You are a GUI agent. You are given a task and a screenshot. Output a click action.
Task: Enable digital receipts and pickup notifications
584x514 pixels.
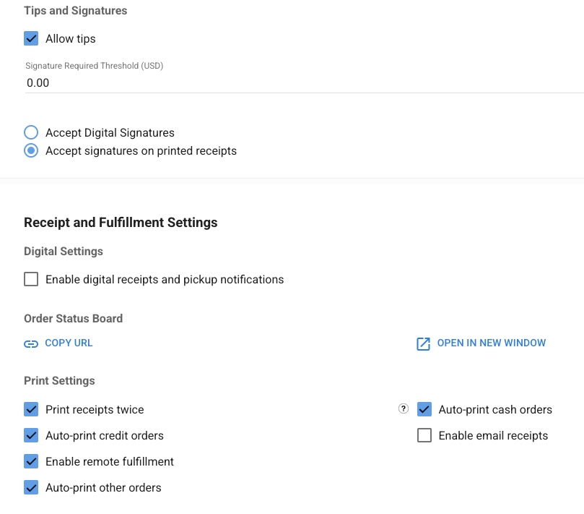31,279
